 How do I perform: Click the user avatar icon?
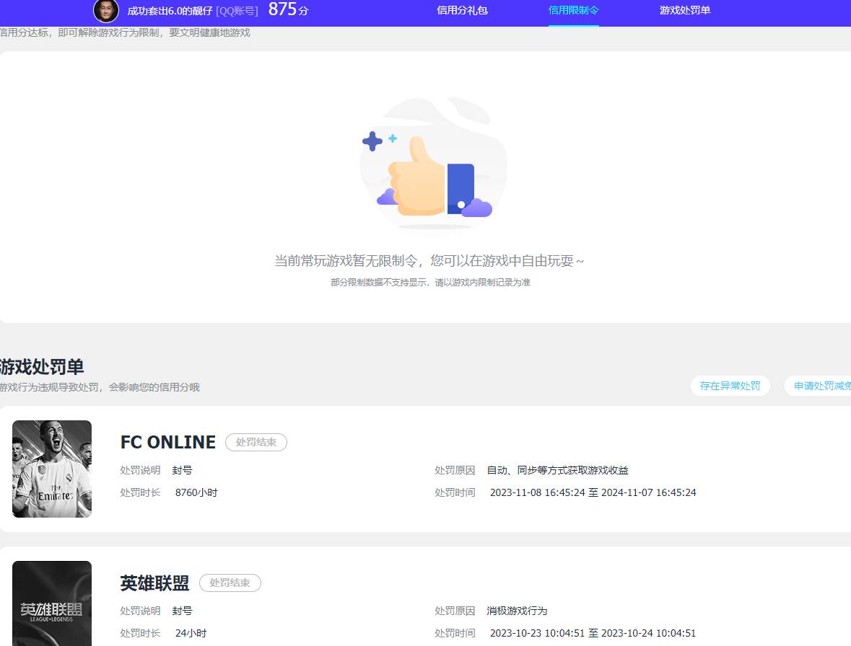click(106, 12)
